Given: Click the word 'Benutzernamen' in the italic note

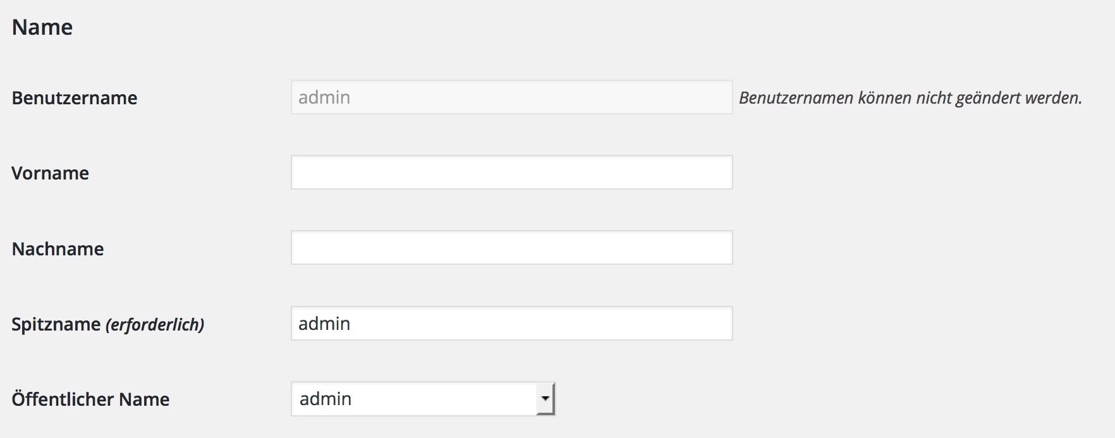Looking at the screenshot, I should pyautogui.click(x=796, y=98).
